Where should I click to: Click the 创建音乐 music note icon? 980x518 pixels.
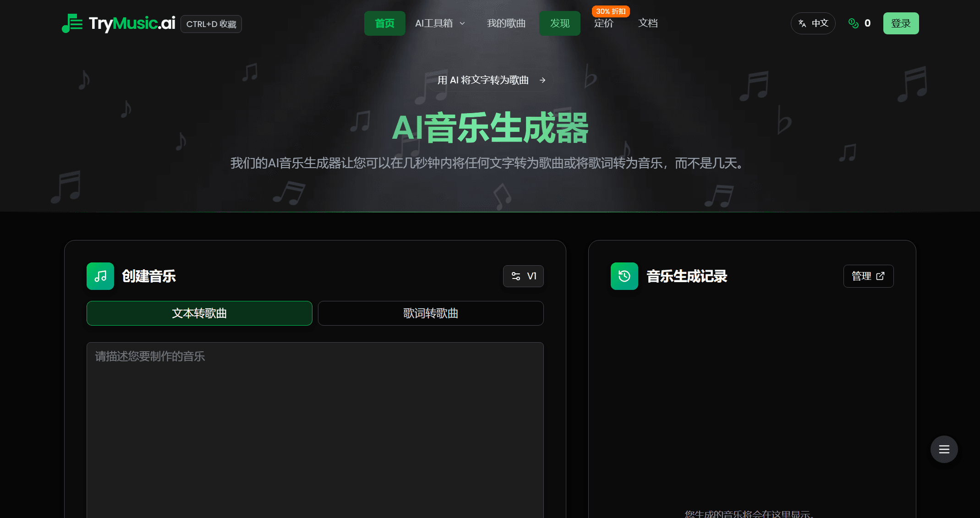(100, 276)
